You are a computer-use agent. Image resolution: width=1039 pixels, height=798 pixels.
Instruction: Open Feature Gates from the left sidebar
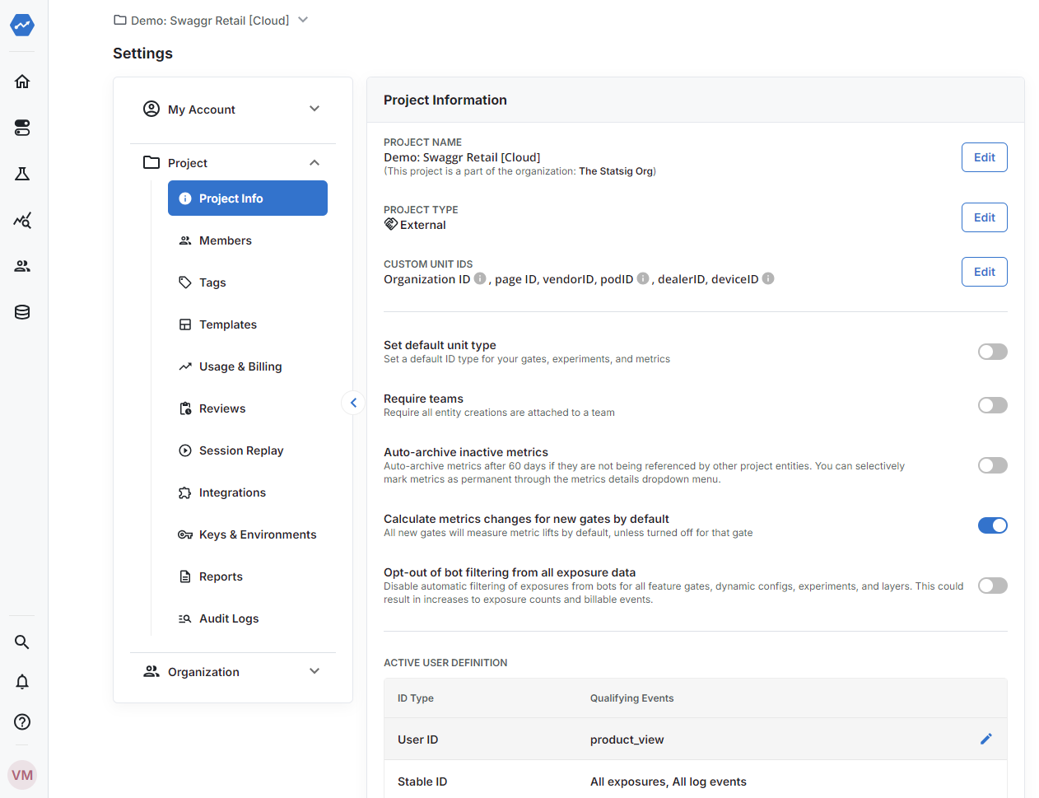21,128
